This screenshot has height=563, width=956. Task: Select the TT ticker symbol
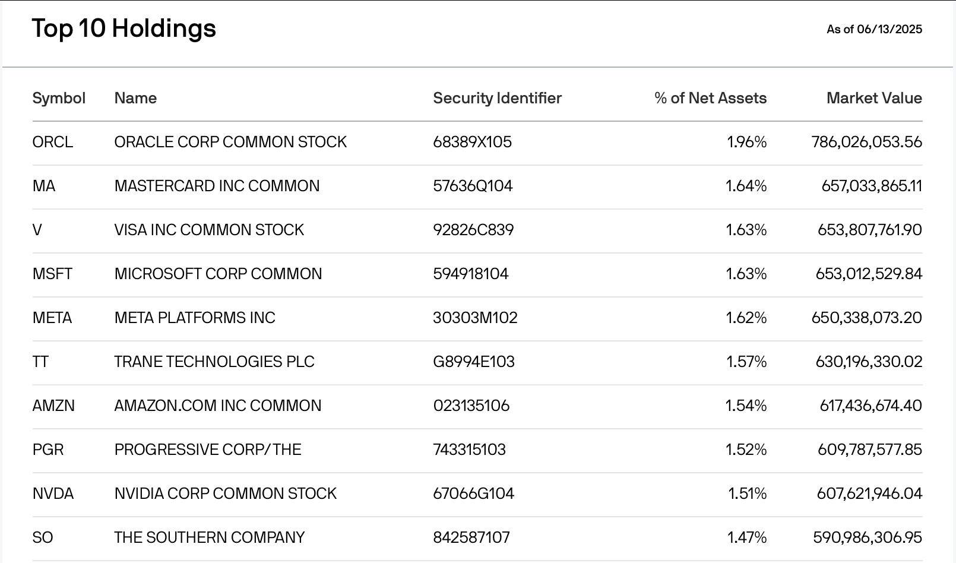pos(40,362)
